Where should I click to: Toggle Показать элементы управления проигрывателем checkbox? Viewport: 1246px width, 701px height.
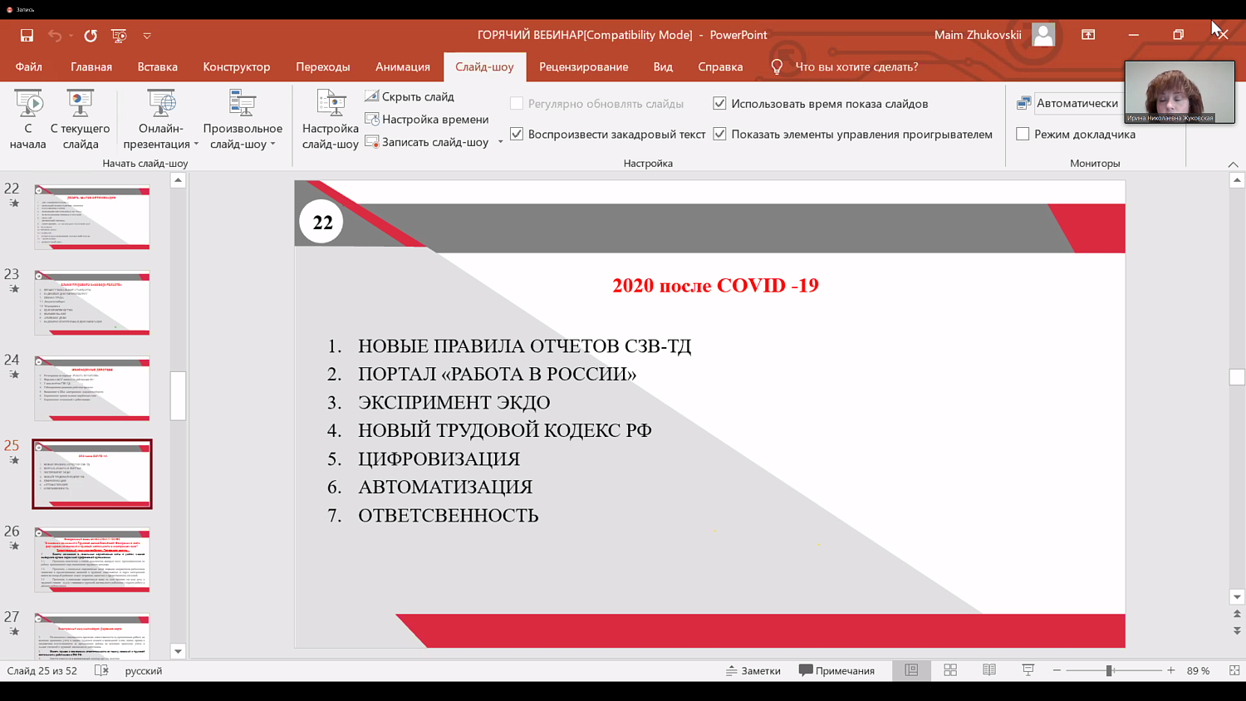click(719, 134)
